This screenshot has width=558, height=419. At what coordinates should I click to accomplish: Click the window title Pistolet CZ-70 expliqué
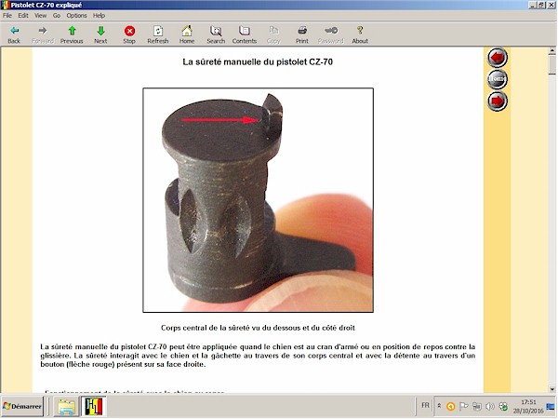(x=46, y=5)
